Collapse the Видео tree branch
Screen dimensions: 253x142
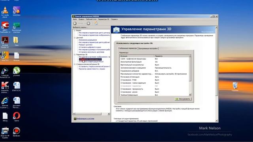click(75, 30)
